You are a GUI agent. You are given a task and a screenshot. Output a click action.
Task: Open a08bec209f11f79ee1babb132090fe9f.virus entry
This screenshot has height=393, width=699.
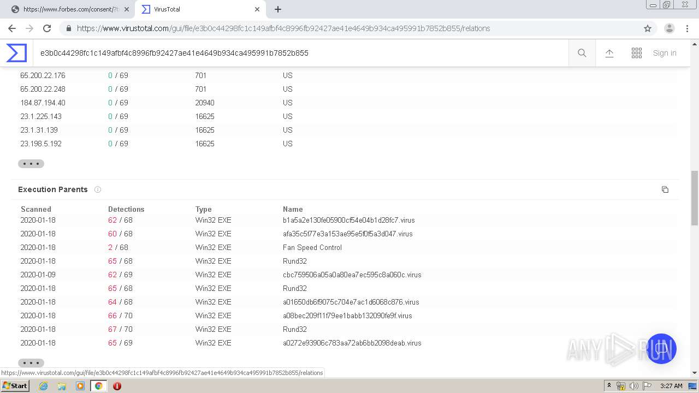click(x=347, y=315)
